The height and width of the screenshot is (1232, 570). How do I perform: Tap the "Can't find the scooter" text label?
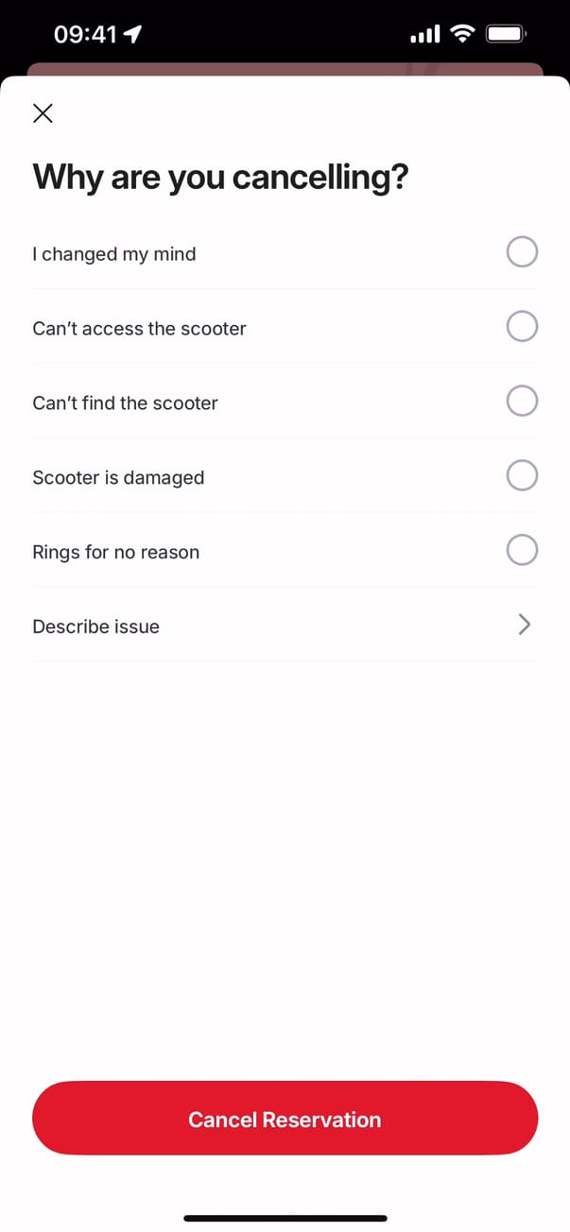pyautogui.click(x=125, y=403)
